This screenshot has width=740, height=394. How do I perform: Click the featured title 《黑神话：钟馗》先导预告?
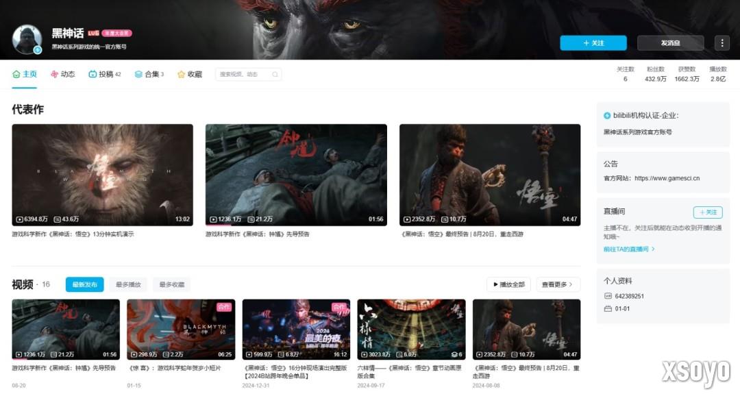pos(258,234)
